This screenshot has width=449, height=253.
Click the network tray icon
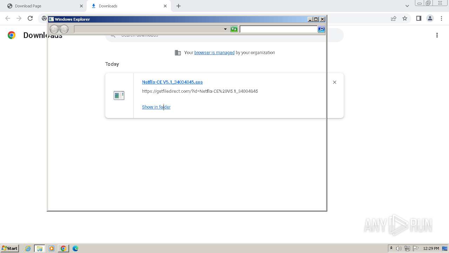point(407,248)
